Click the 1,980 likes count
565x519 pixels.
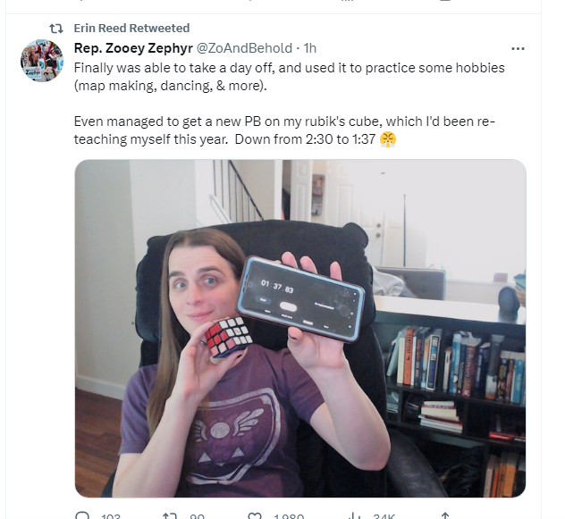(289, 516)
